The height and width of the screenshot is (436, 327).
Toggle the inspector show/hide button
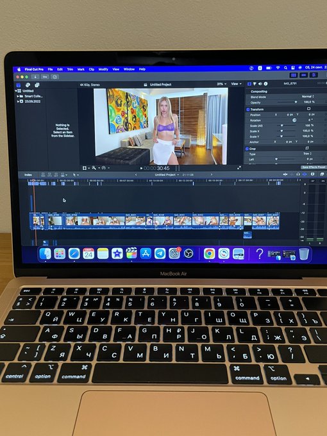pyautogui.click(x=314, y=75)
